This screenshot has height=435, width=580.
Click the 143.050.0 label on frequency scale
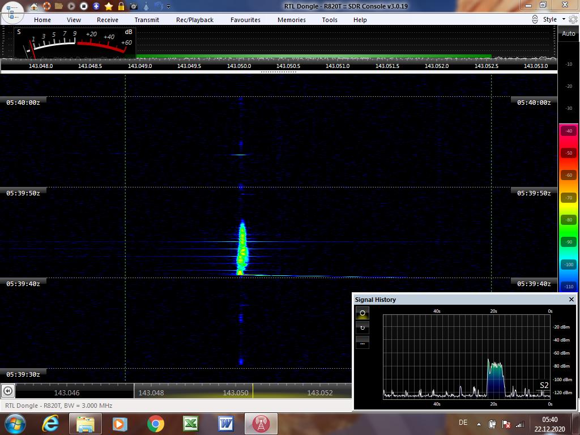239,66
